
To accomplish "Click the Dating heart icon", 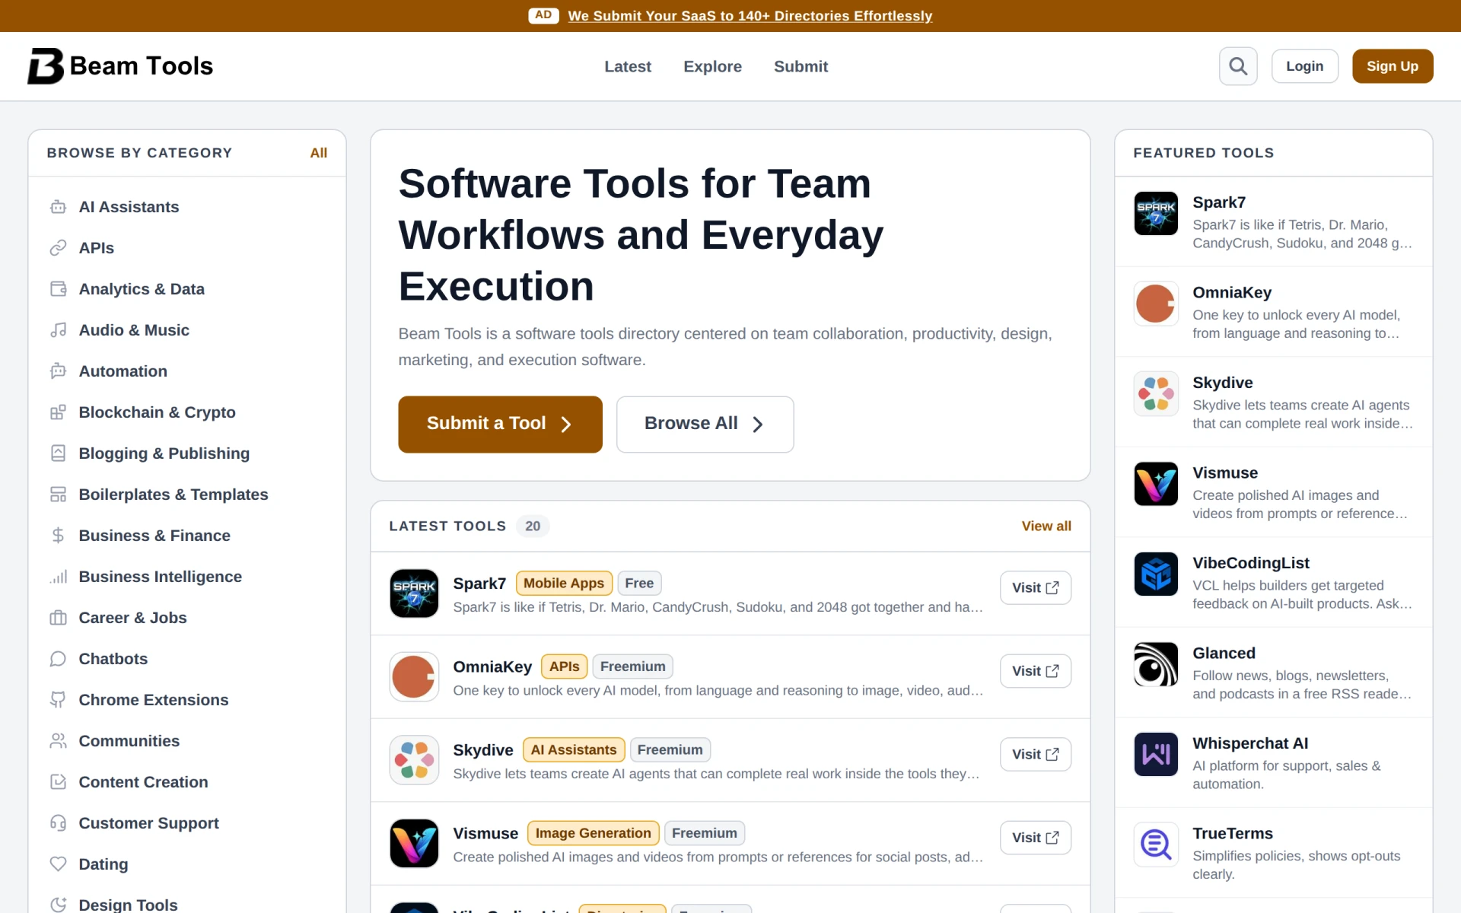I will (58, 864).
